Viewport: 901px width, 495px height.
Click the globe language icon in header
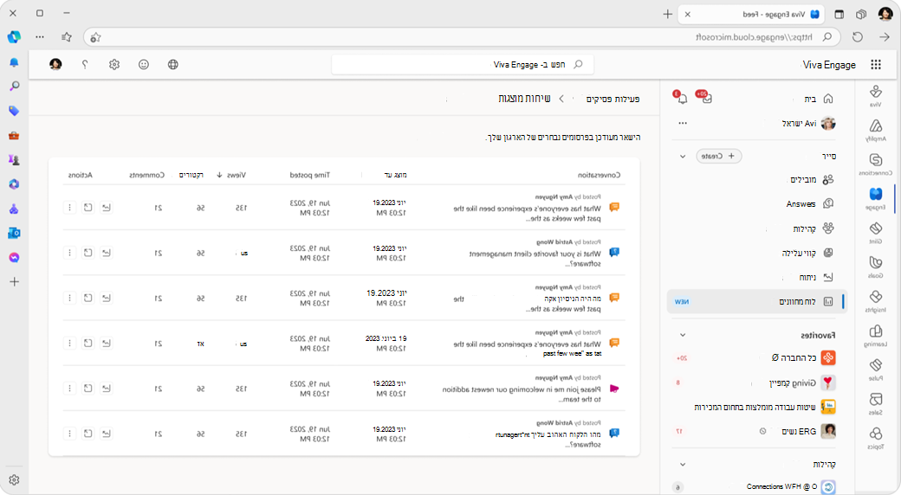point(173,64)
